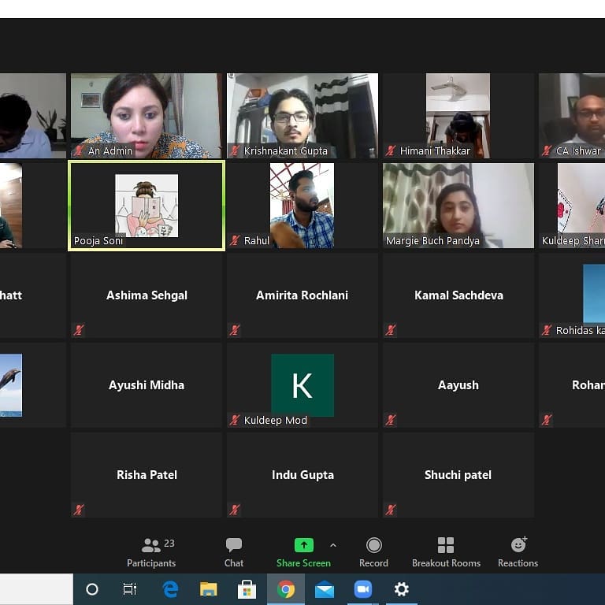Click the Shuchi patel name
The height and width of the screenshot is (605, 605).
click(x=458, y=474)
